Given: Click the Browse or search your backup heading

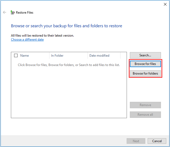Looking at the screenshot, I should [x=67, y=26].
